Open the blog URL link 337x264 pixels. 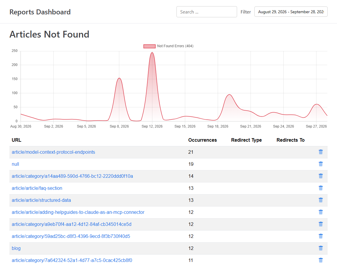(16, 248)
